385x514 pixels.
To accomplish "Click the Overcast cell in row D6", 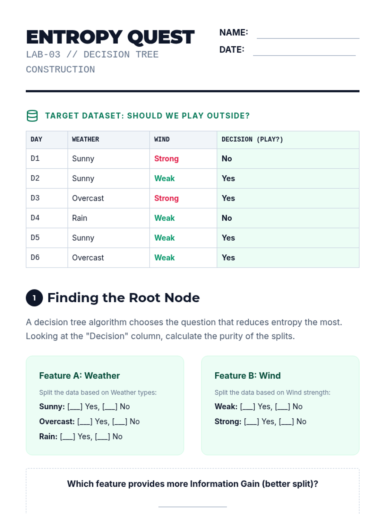I will coord(88,258).
